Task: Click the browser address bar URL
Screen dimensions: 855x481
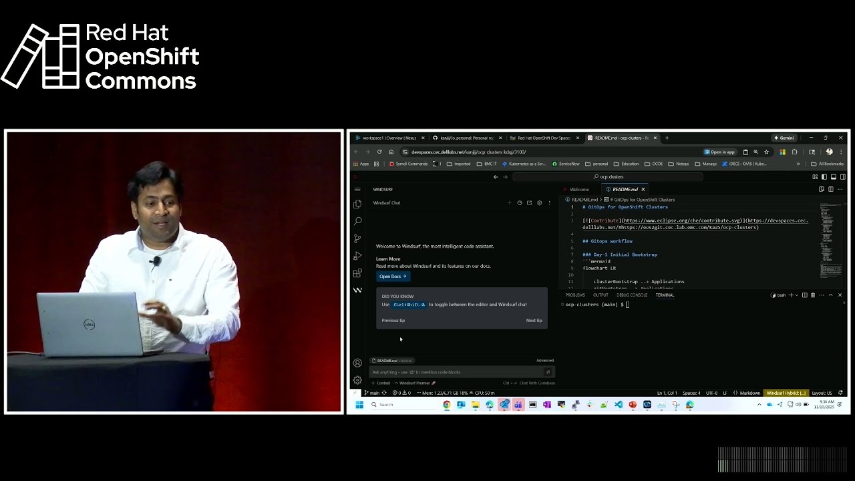Action: pyautogui.click(x=468, y=152)
